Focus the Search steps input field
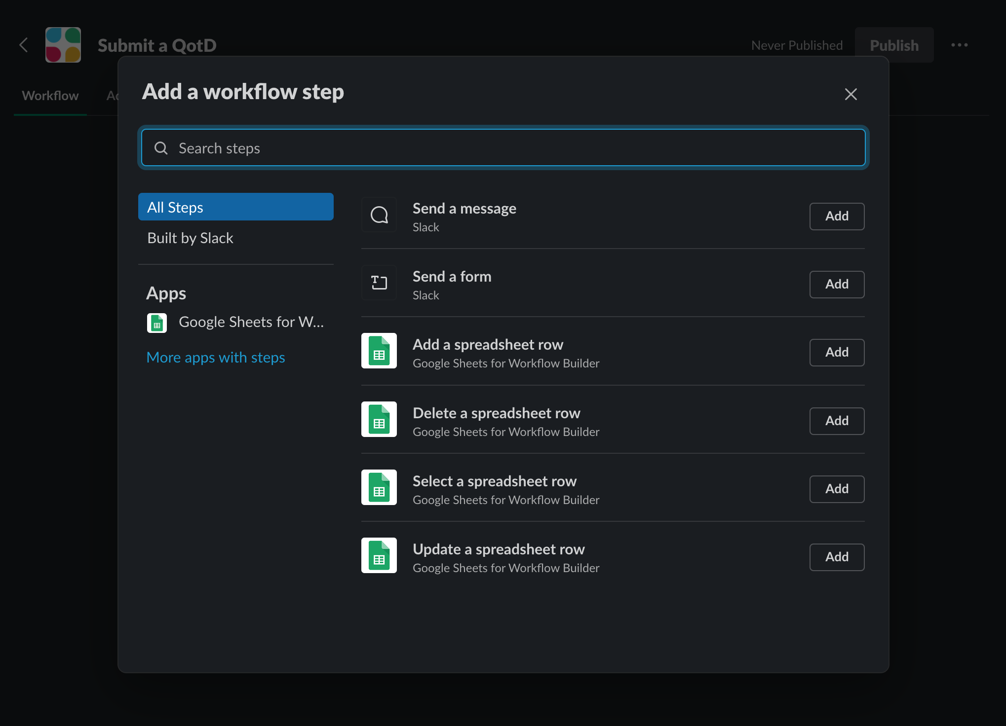This screenshot has width=1006, height=726. tap(503, 148)
